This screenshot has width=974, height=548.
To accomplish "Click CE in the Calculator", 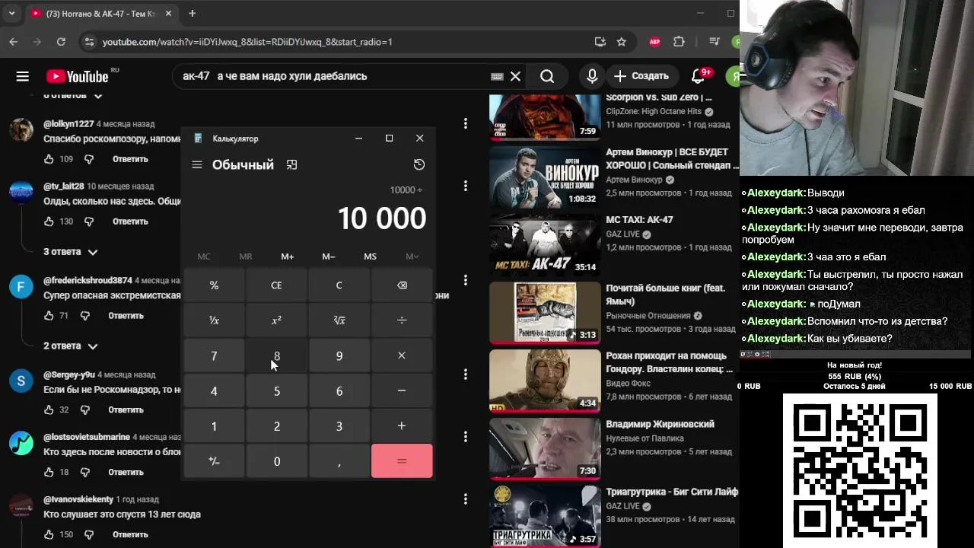I will coord(276,285).
